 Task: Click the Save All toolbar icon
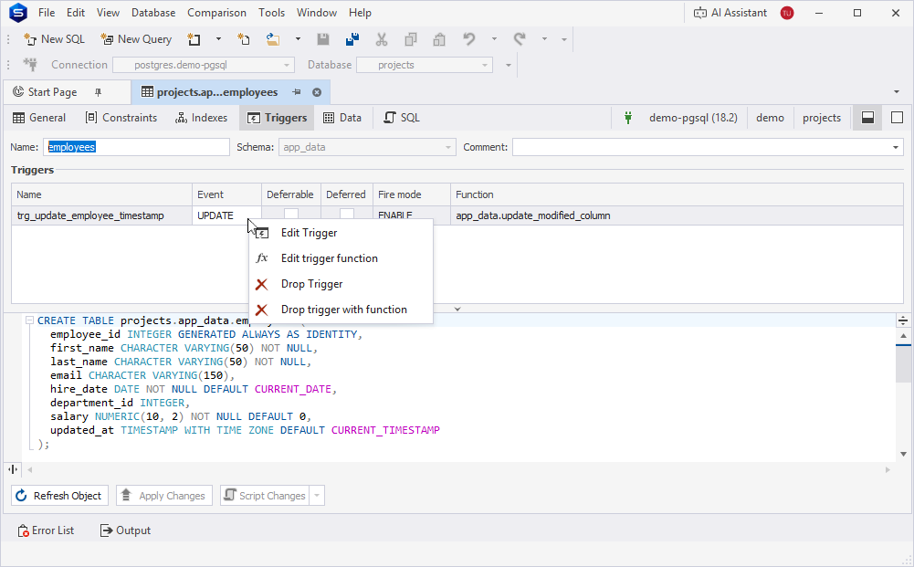click(x=352, y=39)
